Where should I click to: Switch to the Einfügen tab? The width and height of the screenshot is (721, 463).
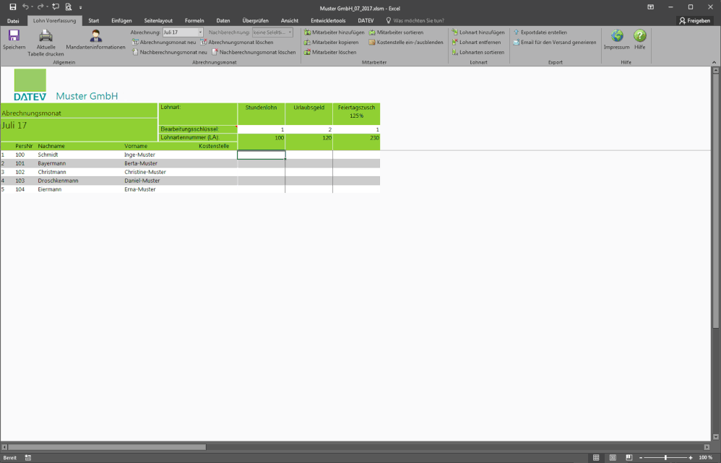pos(121,21)
